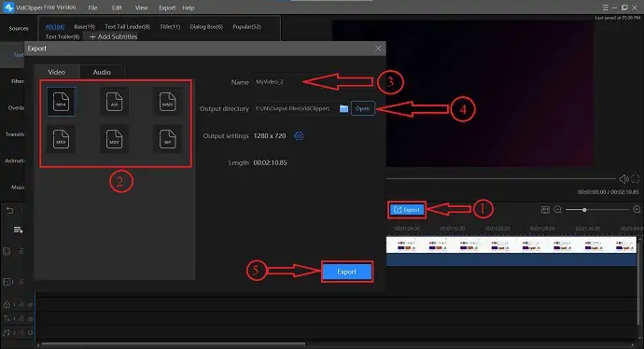Click the 1280 x 720 resolution text

pos(270,136)
